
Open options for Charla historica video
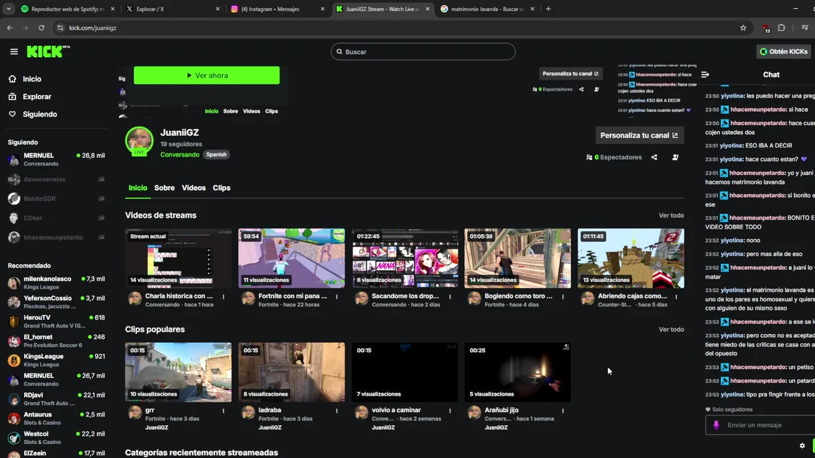[223, 296]
